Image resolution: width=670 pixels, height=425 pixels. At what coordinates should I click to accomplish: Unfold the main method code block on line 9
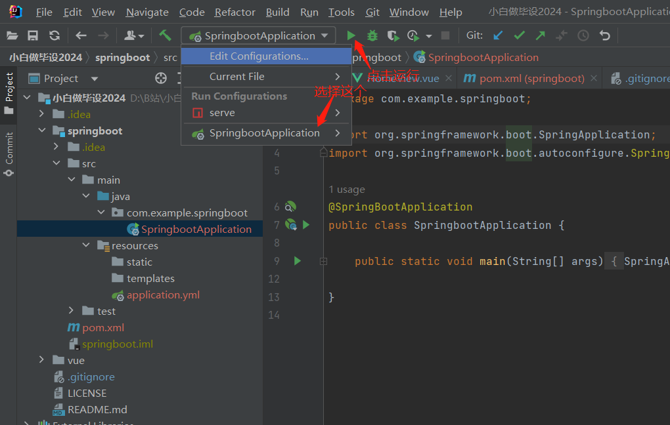coord(323,261)
